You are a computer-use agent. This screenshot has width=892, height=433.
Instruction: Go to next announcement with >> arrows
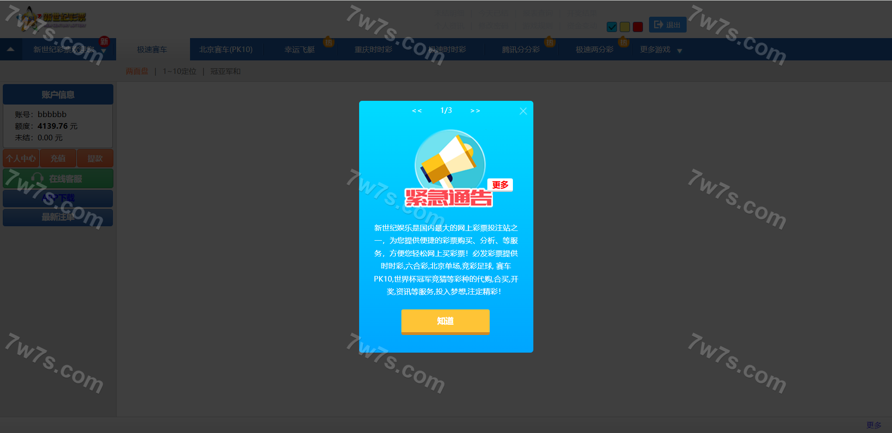click(x=475, y=111)
